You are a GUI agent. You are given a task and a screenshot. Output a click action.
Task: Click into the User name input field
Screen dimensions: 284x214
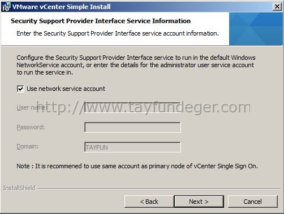point(132,107)
